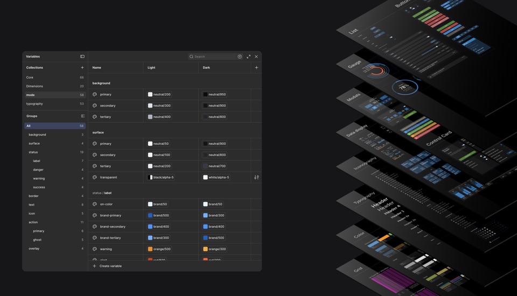Click palette icon of surface secondary variable
This screenshot has width=517, height=296.
[x=95, y=155]
